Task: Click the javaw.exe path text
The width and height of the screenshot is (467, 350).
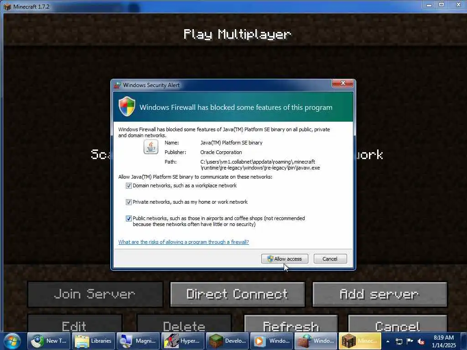Action: (x=260, y=165)
